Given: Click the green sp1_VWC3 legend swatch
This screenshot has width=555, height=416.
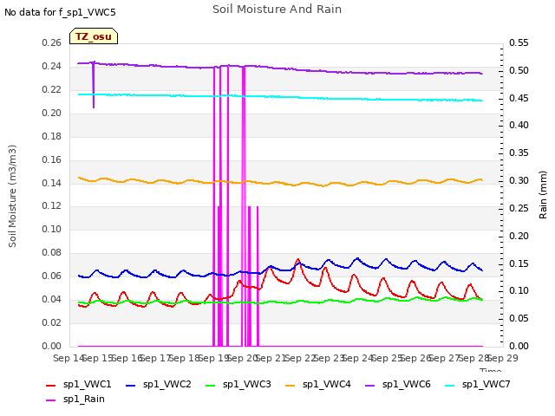Looking at the screenshot, I should click(x=211, y=385).
